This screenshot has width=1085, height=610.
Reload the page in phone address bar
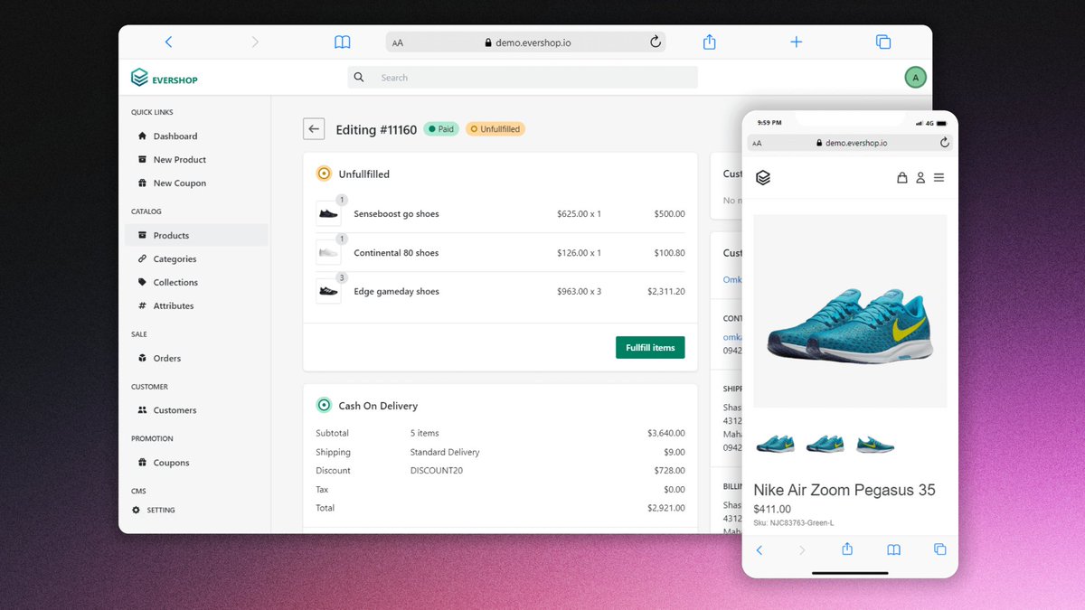coord(945,143)
